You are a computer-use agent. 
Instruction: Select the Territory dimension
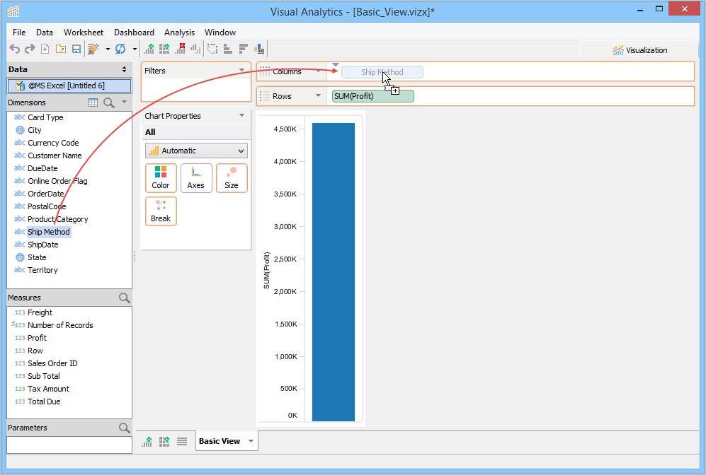click(x=42, y=270)
